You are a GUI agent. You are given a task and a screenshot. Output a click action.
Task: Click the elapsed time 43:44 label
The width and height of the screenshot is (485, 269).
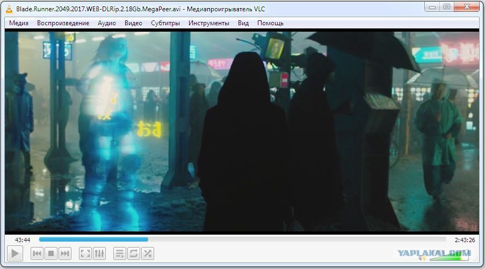click(x=23, y=240)
